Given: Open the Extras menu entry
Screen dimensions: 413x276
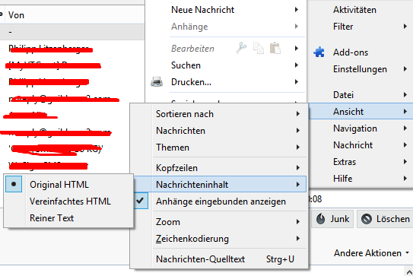Looking at the screenshot, I should pyautogui.click(x=360, y=162).
